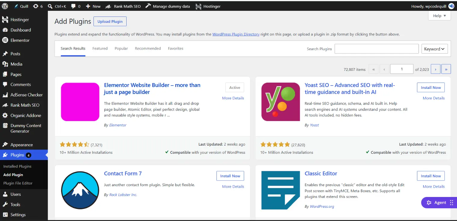Open the Quill site admin bar item
The height and width of the screenshot is (221, 457).
(21, 6)
